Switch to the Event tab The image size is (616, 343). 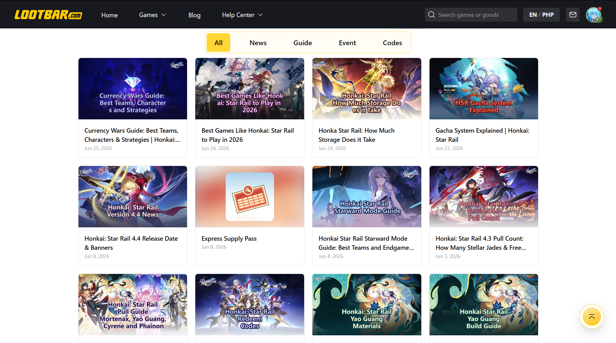(347, 43)
